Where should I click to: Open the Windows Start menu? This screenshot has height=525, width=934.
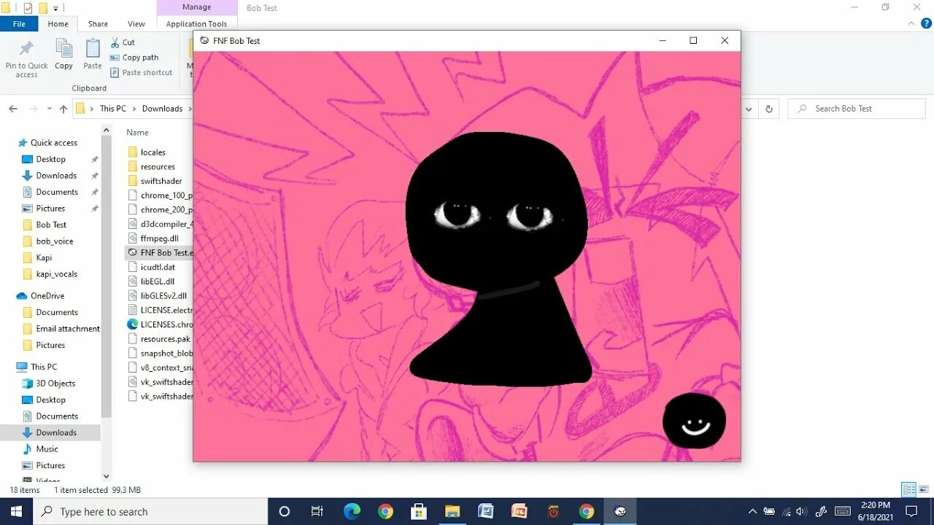pos(17,511)
